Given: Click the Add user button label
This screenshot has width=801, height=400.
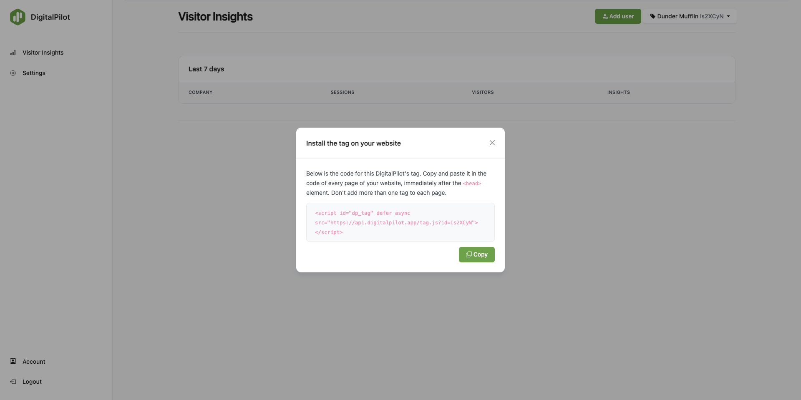Looking at the screenshot, I should [622, 16].
